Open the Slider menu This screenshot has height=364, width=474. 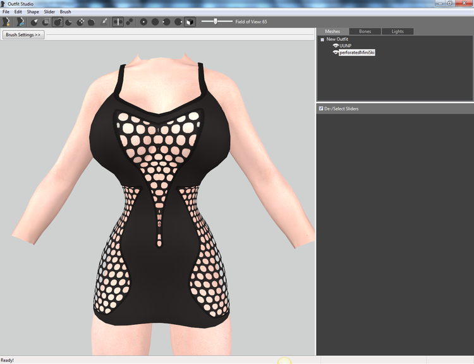pyautogui.click(x=49, y=12)
